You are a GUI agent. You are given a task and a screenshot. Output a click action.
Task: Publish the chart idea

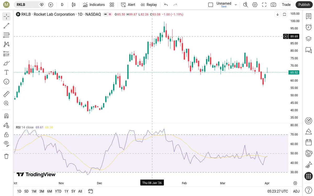coord(304,5)
